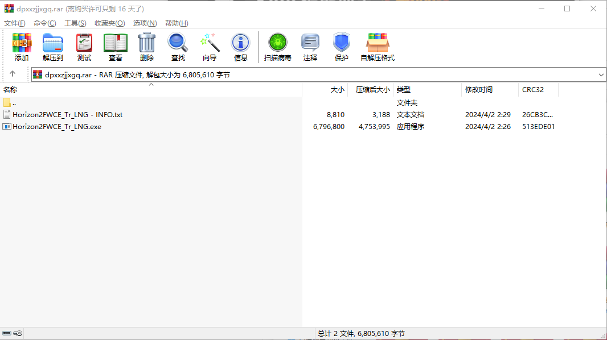This screenshot has height=340, width=607.
Task: Click the key password icon in status bar
Action: click(x=18, y=333)
